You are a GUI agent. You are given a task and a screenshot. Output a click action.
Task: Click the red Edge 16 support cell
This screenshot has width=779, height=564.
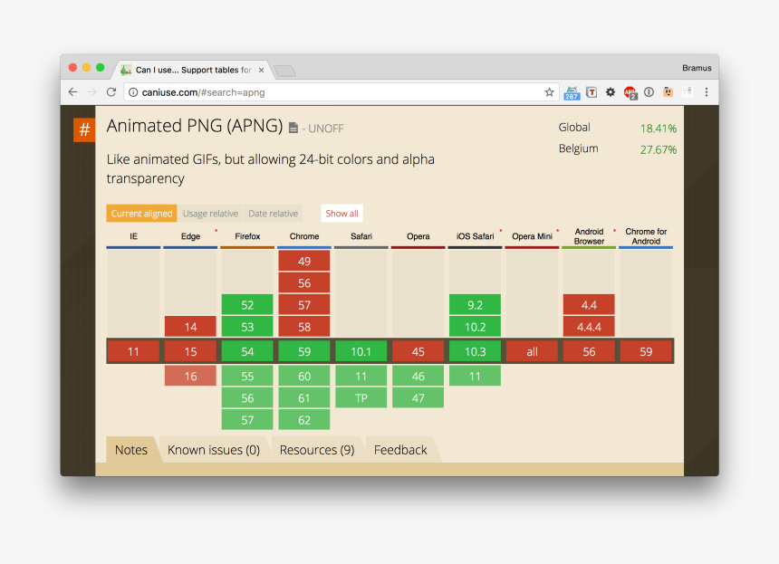[190, 376]
